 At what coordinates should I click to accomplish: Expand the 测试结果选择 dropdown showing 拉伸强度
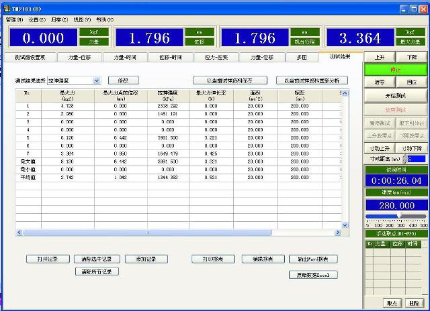[97, 80]
